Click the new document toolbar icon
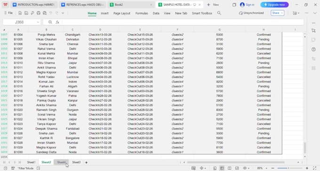This screenshot has height=171, width=320. tap(20, 13)
